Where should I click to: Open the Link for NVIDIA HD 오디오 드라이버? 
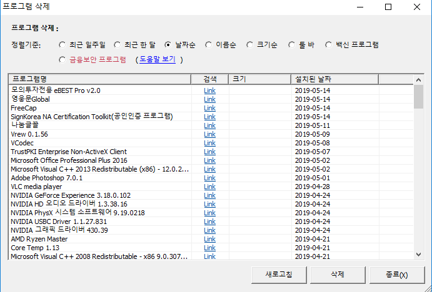[x=209, y=204]
